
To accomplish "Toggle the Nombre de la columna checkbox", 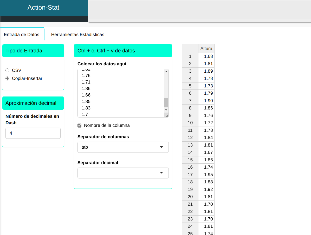I will pos(80,126).
